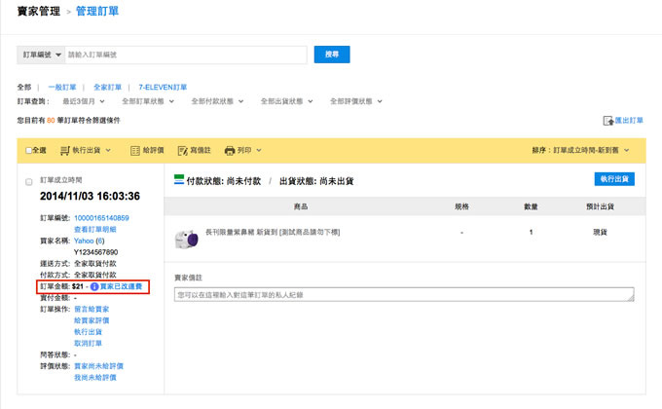The image size is (662, 409).
Task: Switch to the 7-ELEVEN訂單 tab
Action: click(165, 87)
